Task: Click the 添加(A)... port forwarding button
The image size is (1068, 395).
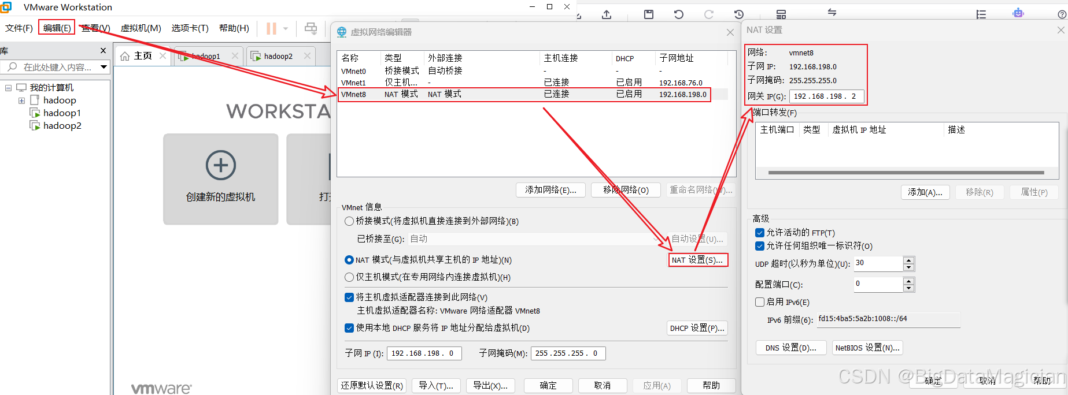Action: (x=925, y=192)
